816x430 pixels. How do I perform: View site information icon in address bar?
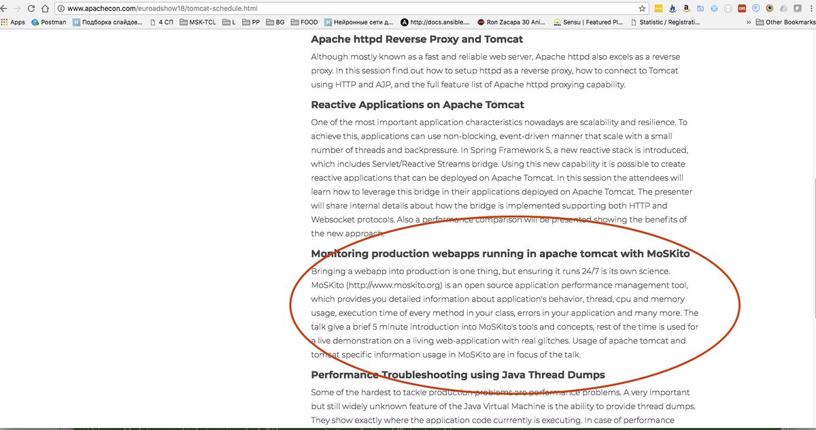pyautogui.click(x=61, y=9)
